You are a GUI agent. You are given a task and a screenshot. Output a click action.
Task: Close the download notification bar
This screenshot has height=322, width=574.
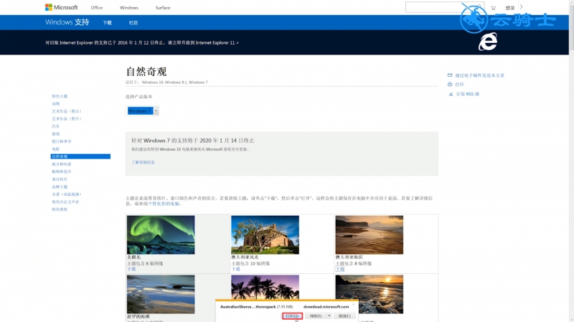coord(354,303)
